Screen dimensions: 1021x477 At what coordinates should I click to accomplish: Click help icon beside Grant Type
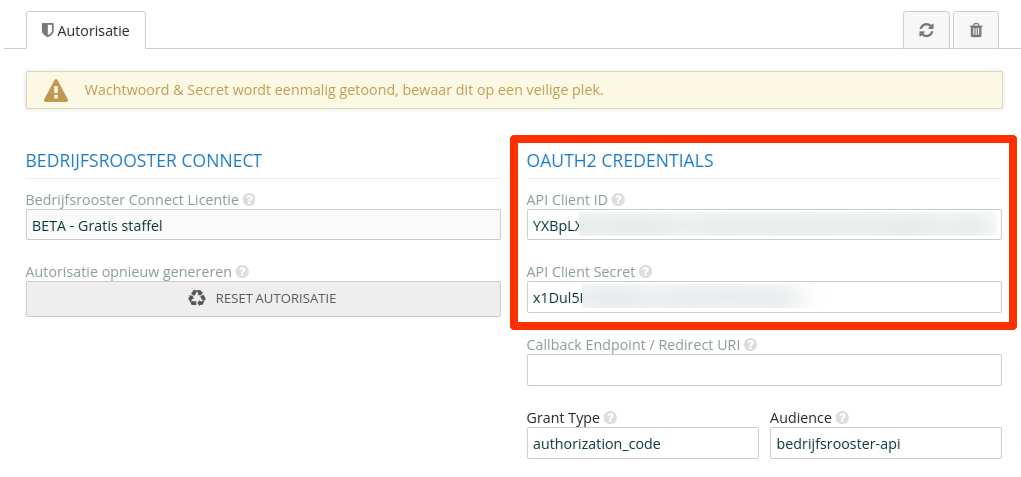[610, 418]
